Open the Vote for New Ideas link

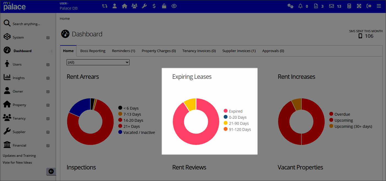click(17, 163)
